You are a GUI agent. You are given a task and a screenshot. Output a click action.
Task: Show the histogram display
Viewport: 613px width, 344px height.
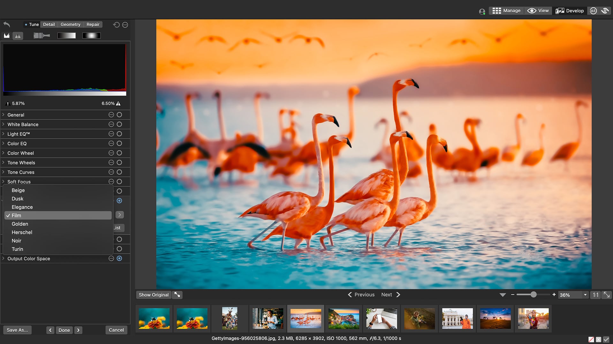[7, 35]
